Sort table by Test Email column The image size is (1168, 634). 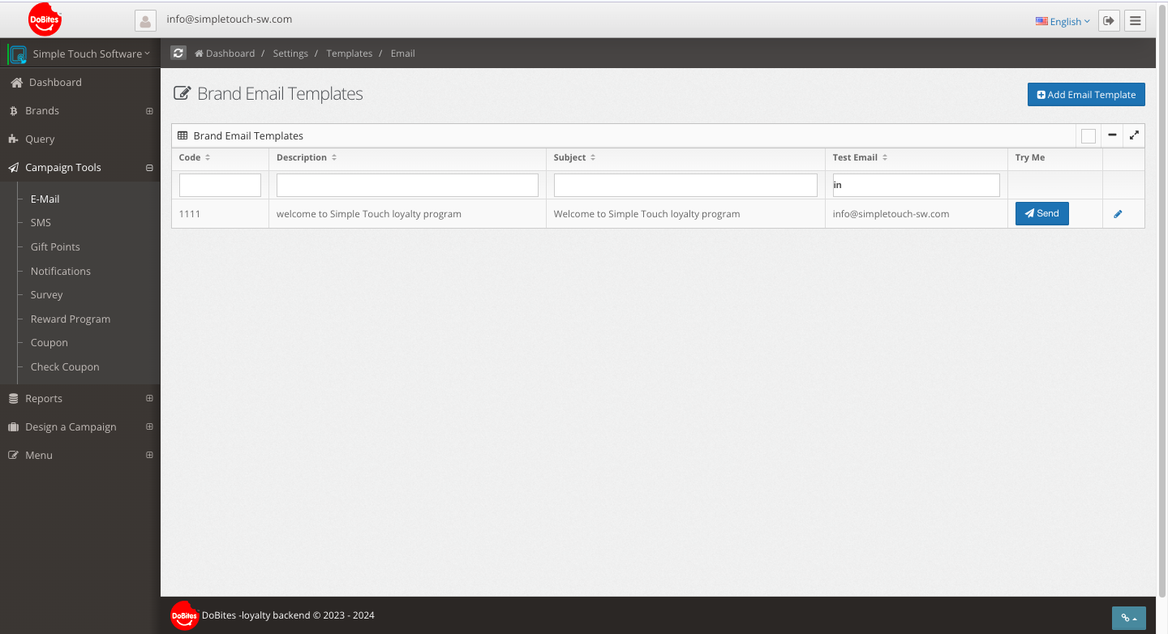(861, 158)
